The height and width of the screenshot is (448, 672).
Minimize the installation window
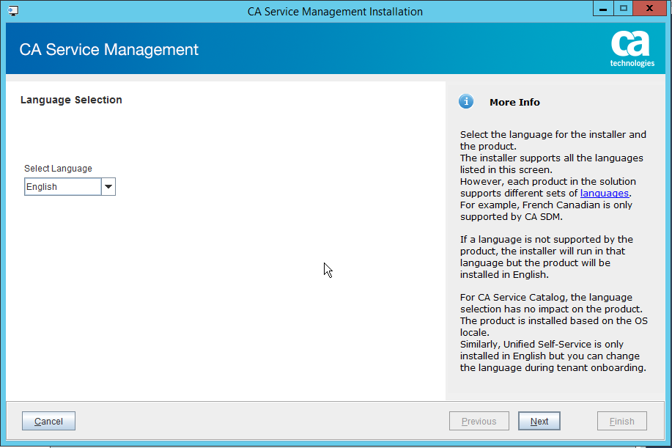pyautogui.click(x=604, y=8)
